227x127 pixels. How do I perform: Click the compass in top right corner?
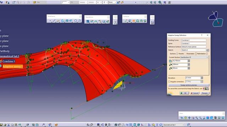point(216,19)
